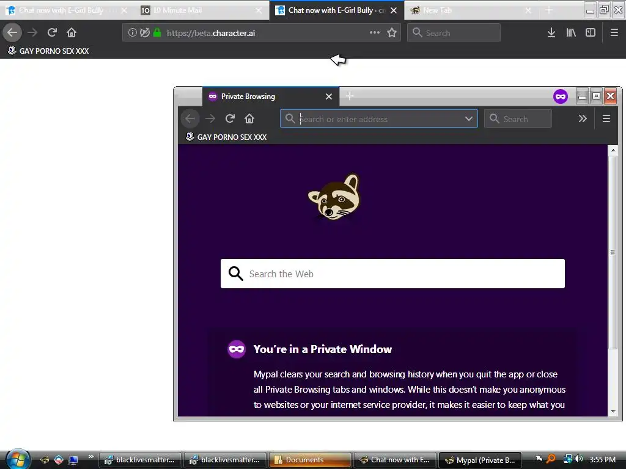Click the main window Search box
This screenshot has width=626, height=469.
click(454, 33)
